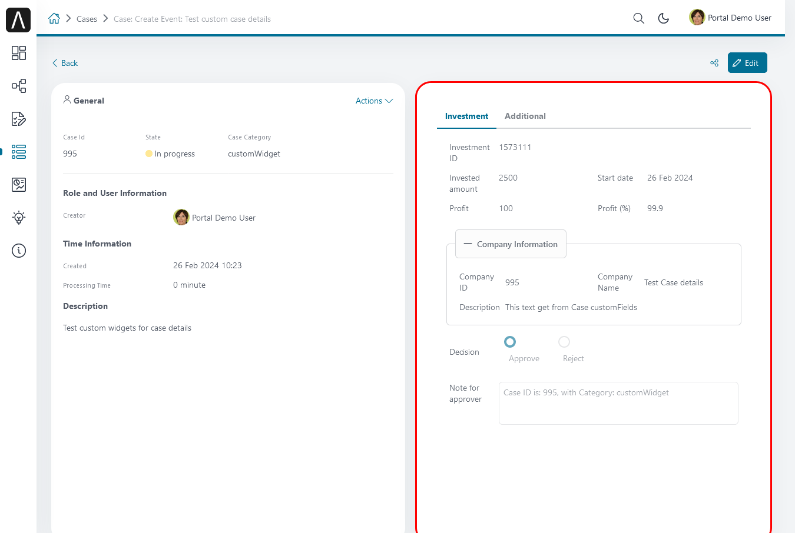Select the Reject radio button

pyautogui.click(x=564, y=342)
